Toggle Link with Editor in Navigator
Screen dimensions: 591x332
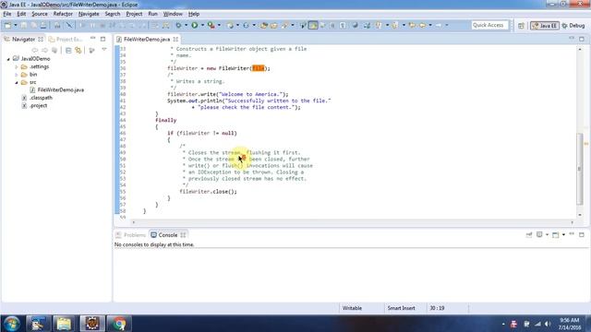coord(78,50)
